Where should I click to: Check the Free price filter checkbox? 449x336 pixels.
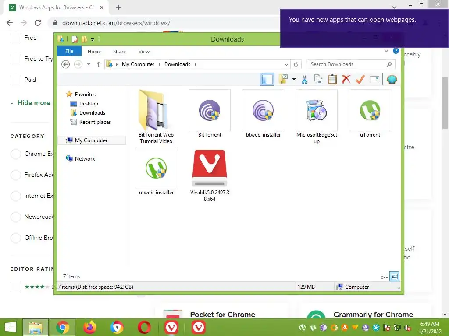click(x=16, y=38)
